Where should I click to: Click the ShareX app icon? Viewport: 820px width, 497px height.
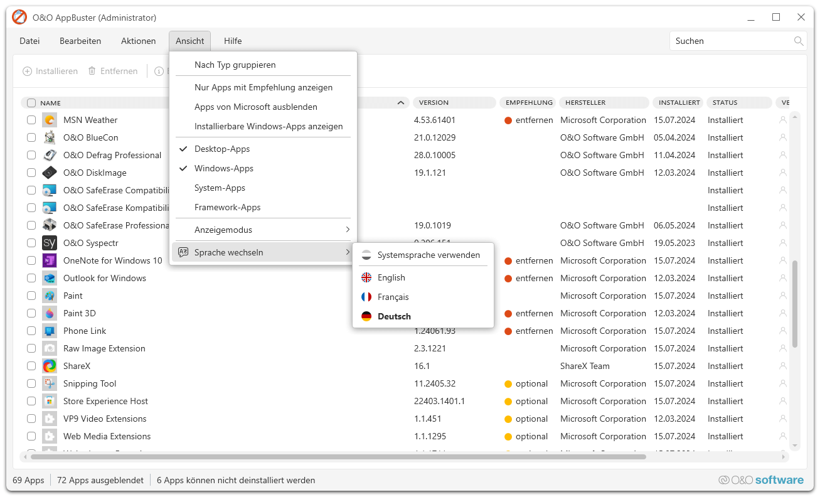(x=50, y=366)
